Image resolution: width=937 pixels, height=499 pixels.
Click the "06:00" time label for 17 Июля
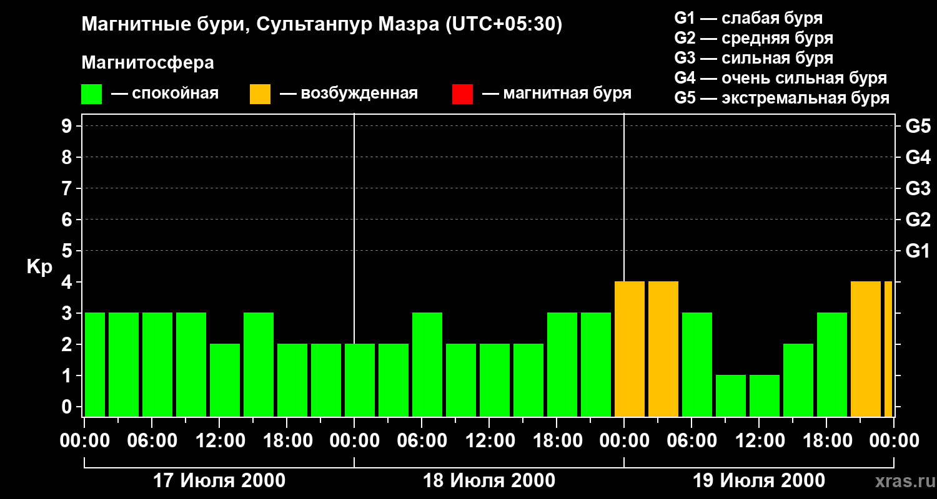pyautogui.click(x=152, y=441)
